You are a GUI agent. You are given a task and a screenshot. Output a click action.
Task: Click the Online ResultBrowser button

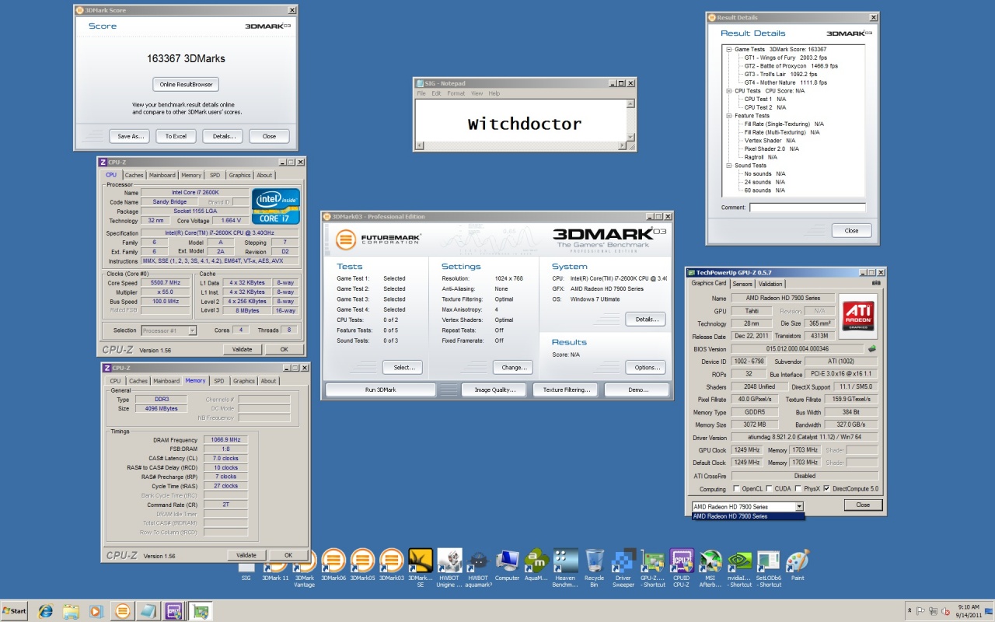186,85
